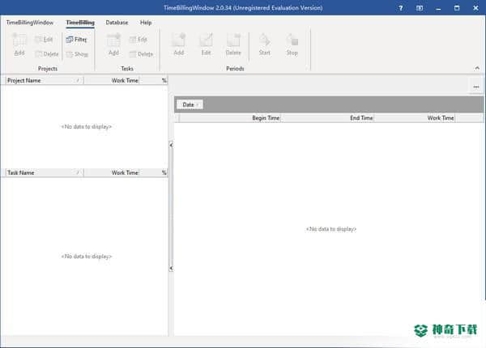Click Work Time header in tasks grid

point(112,172)
